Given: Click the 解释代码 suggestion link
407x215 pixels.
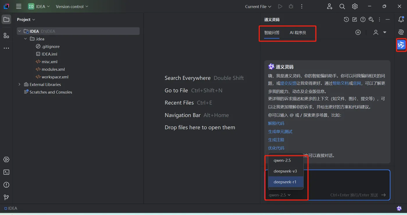Looking at the screenshot, I should tap(276, 123).
